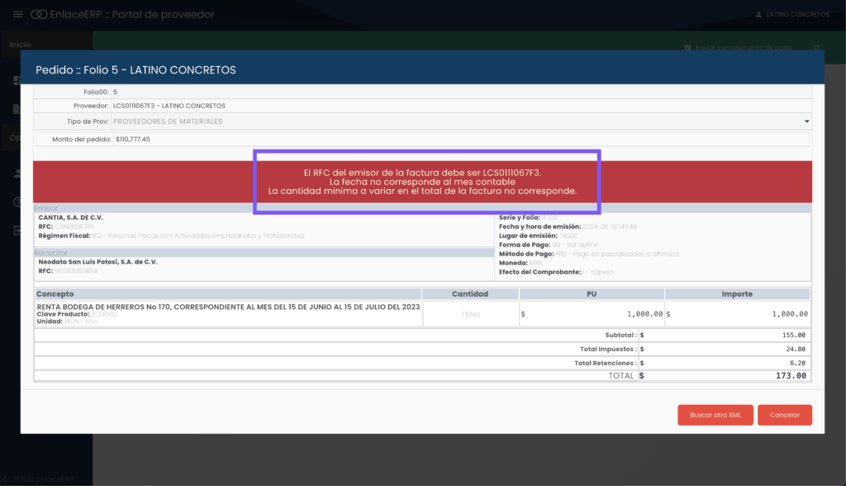Click concept RENTA BODEGA DE HERREROS No 170
This screenshot has width=846, height=486.
coord(228,307)
